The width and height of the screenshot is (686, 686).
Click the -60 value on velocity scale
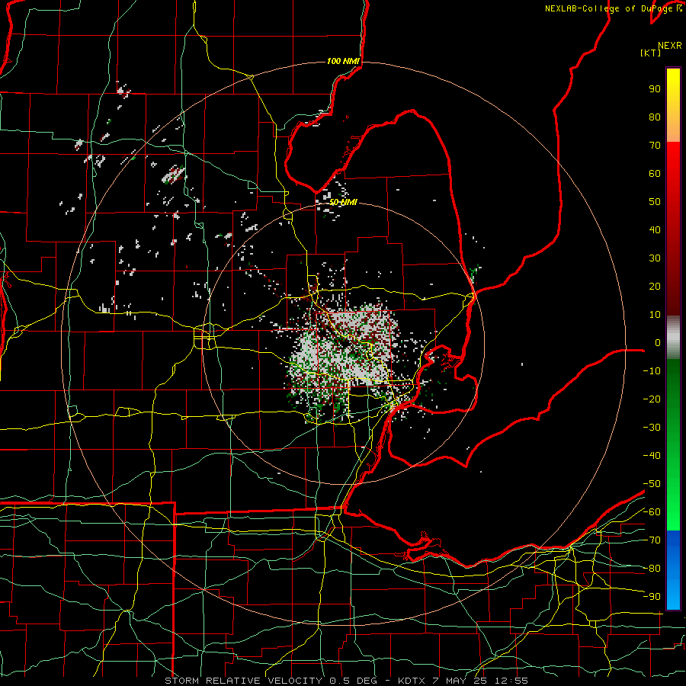coord(652,512)
